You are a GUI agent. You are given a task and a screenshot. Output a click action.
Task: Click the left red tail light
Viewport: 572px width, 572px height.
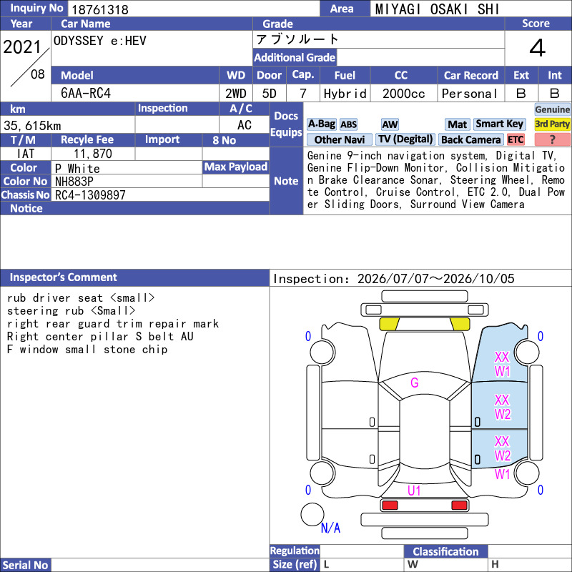coord(389,506)
